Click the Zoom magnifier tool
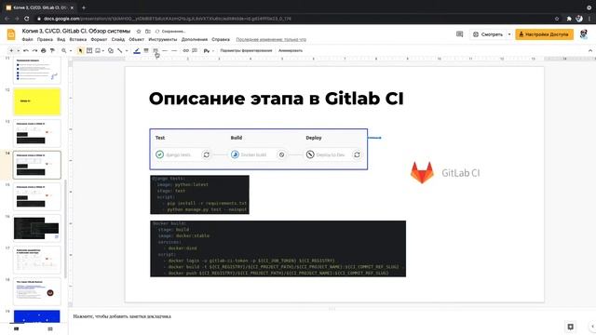The height and width of the screenshot is (335, 596). coord(64,50)
